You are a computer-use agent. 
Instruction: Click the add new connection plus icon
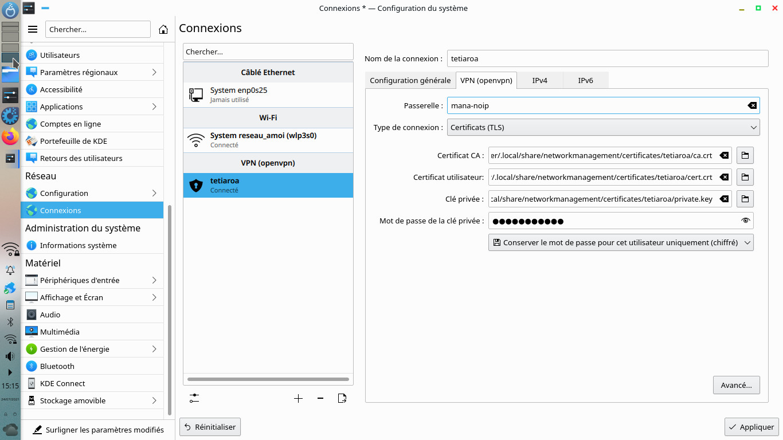(x=298, y=399)
